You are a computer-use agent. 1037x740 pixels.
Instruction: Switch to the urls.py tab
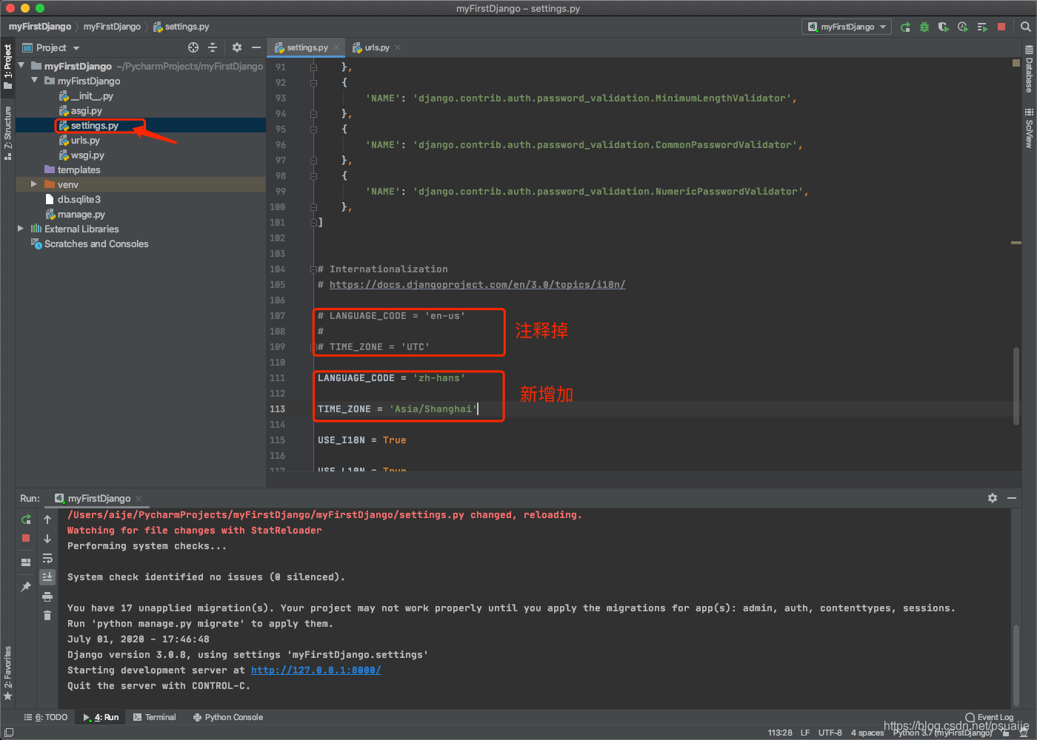[376, 46]
